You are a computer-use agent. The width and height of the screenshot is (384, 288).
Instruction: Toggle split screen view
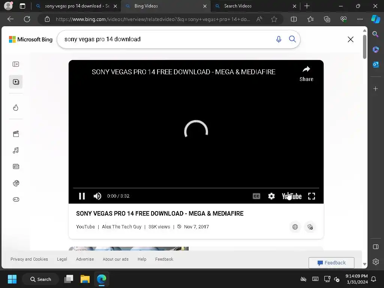(294, 19)
